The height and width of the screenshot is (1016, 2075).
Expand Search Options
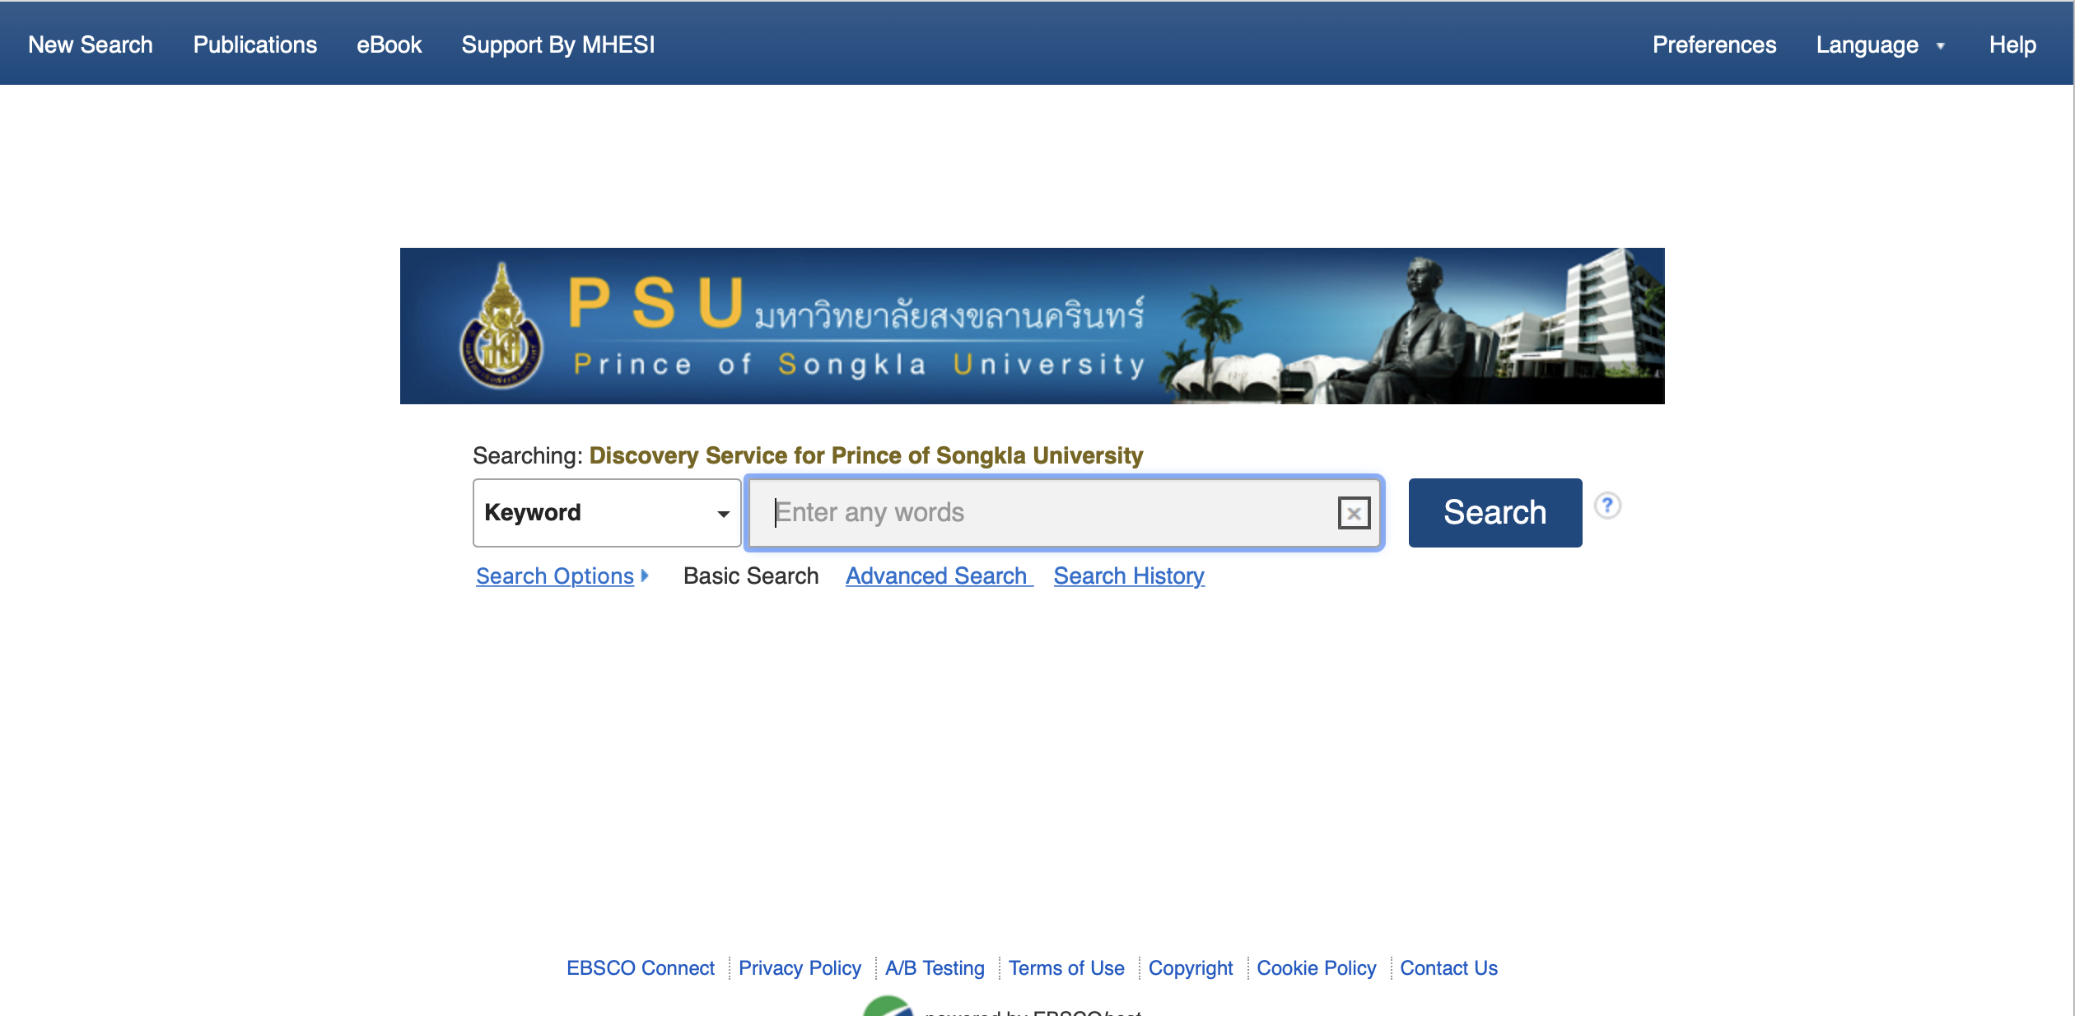click(x=562, y=576)
